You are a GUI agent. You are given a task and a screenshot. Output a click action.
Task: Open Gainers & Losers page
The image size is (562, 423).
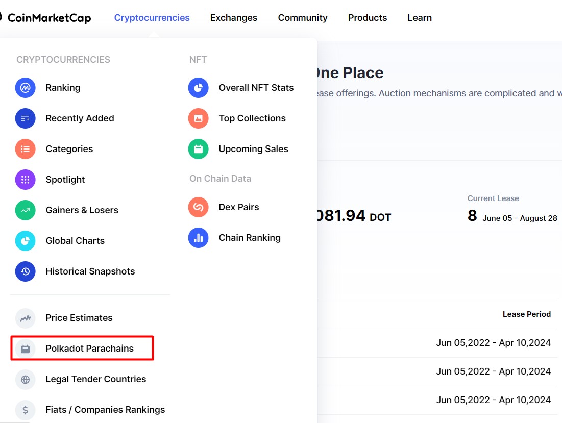click(82, 210)
